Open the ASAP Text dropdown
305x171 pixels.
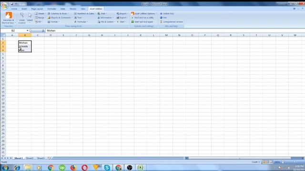(x=79, y=18)
